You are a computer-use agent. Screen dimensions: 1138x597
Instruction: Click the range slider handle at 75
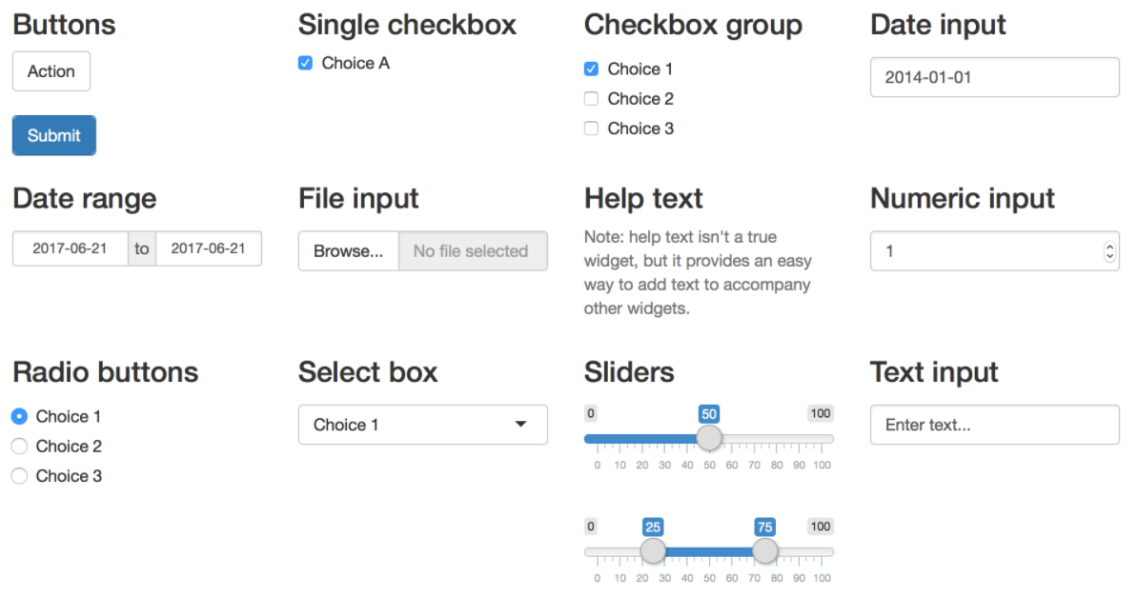tap(764, 550)
